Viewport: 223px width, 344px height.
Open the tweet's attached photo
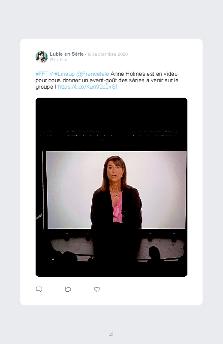point(111,187)
